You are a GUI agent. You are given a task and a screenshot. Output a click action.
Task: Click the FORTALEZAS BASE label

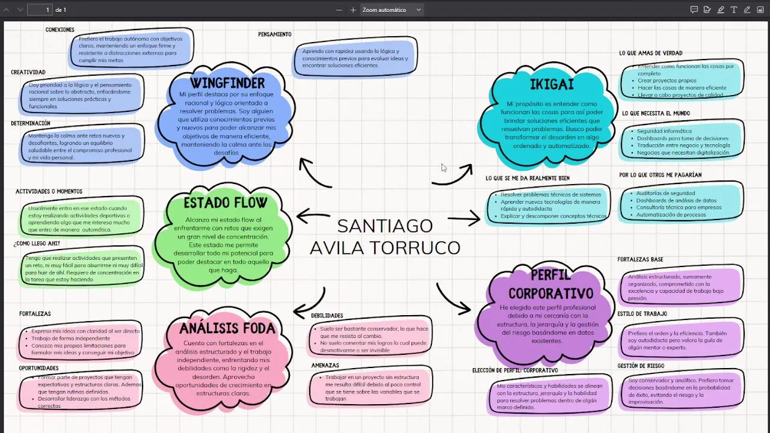point(640,259)
